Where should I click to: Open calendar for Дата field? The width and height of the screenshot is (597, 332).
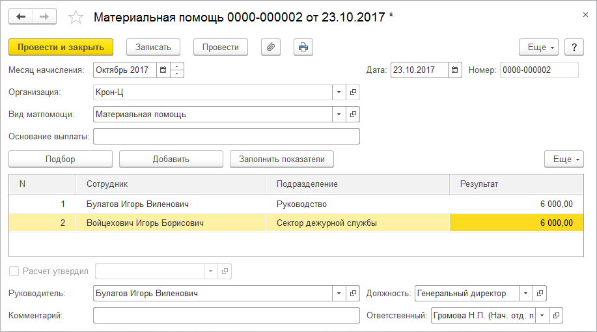[x=456, y=70]
